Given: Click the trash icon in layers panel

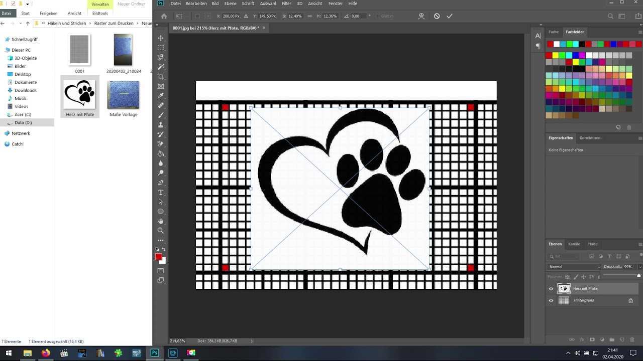Looking at the screenshot, I should click(632, 340).
